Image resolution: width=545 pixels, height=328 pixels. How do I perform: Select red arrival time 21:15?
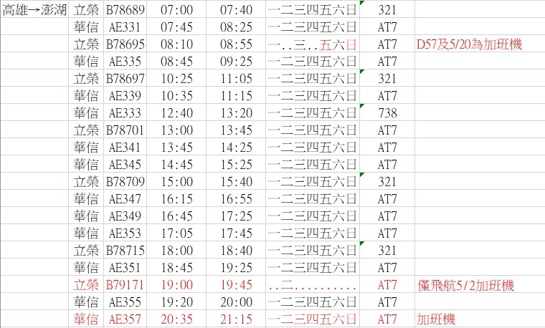pos(237,319)
